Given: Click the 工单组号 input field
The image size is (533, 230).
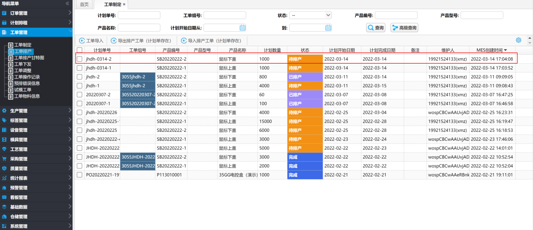Looking at the screenshot, I should (225, 15).
